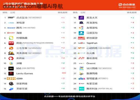Image resolution: width=140 pixels, height=100 pixels.
Task: Click the Leniu Games logo icon
Action: click(x=11, y=74)
